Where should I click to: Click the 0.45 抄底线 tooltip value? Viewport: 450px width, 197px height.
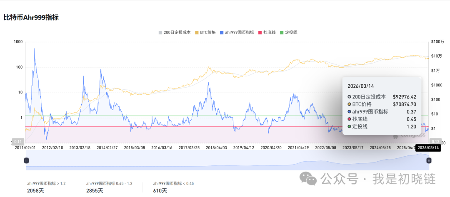click(412, 119)
